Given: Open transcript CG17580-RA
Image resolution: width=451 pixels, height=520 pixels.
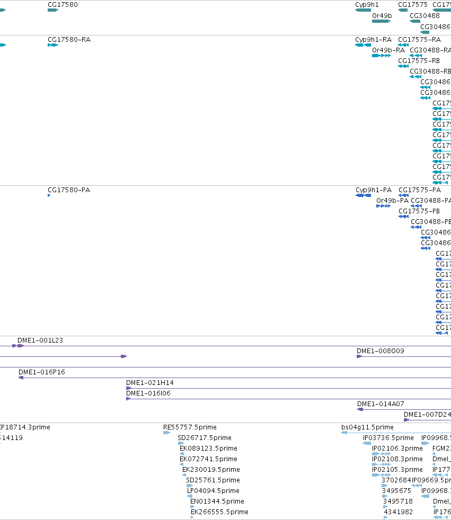Looking at the screenshot, I should coord(69,40).
